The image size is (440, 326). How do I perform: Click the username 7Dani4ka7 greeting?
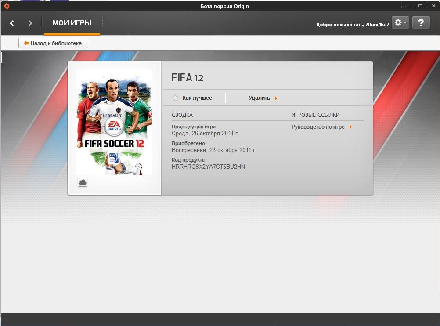[x=353, y=25]
